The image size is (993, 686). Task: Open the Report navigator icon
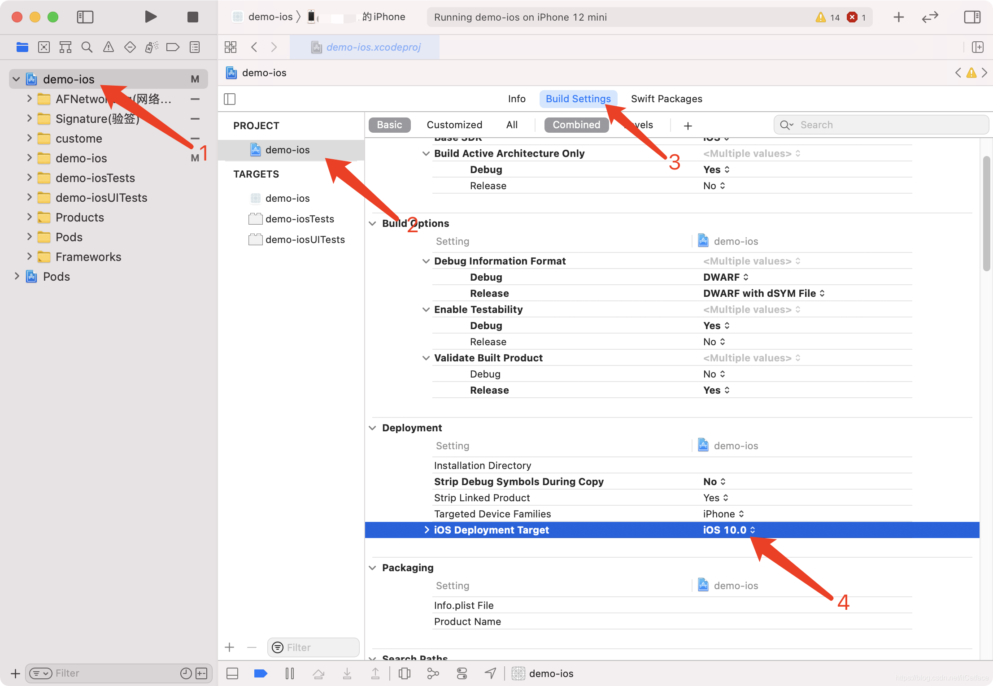click(x=195, y=47)
